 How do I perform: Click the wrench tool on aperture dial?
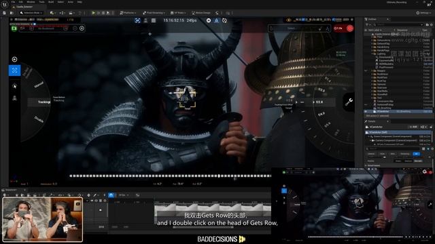pyautogui.click(x=349, y=102)
